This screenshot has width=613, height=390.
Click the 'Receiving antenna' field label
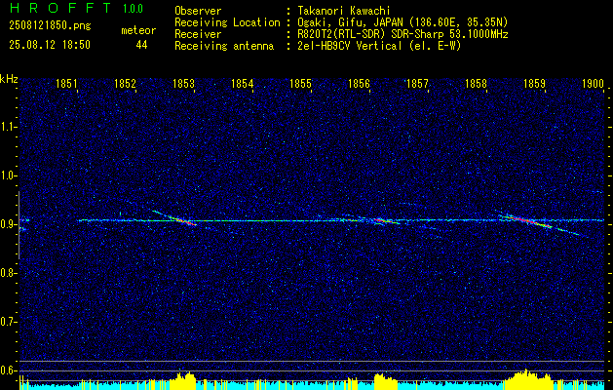[224, 46]
